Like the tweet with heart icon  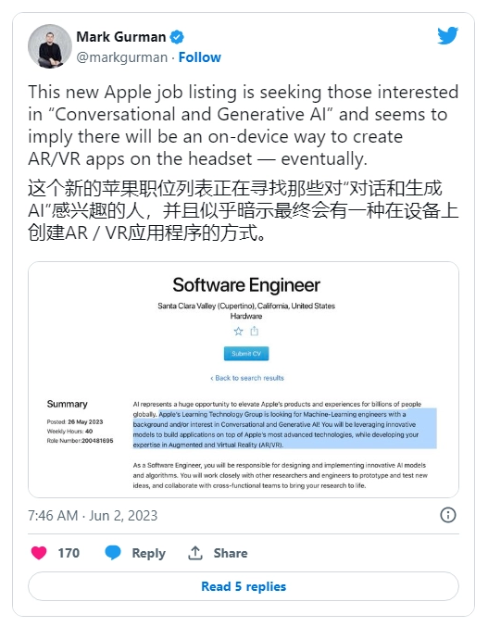click(x=39, y=553)
